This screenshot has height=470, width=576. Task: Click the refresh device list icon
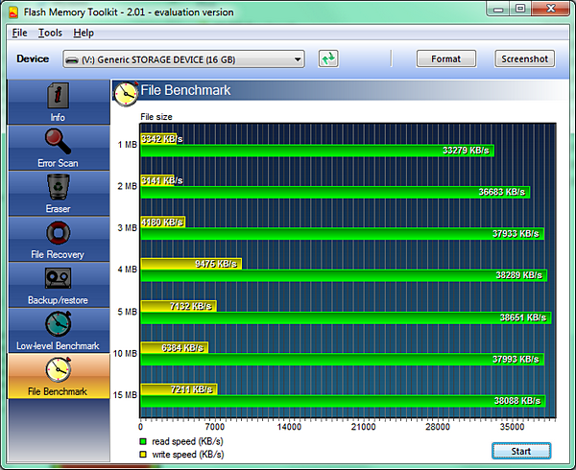328,59
